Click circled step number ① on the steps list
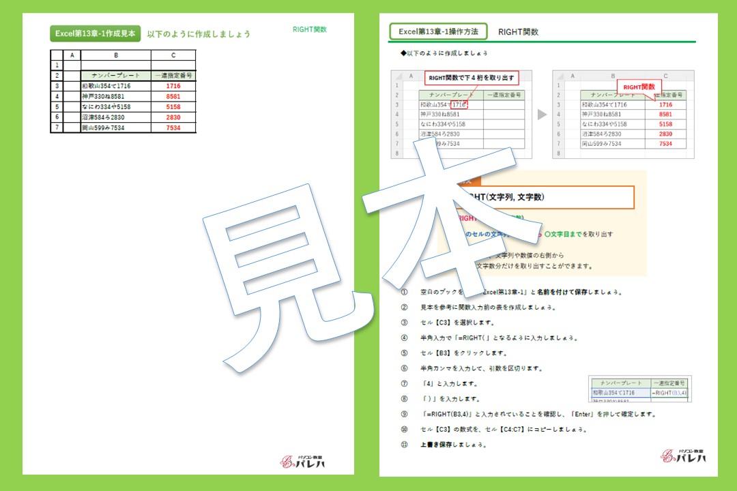This screenshot has width=737, height=491. 403,293
